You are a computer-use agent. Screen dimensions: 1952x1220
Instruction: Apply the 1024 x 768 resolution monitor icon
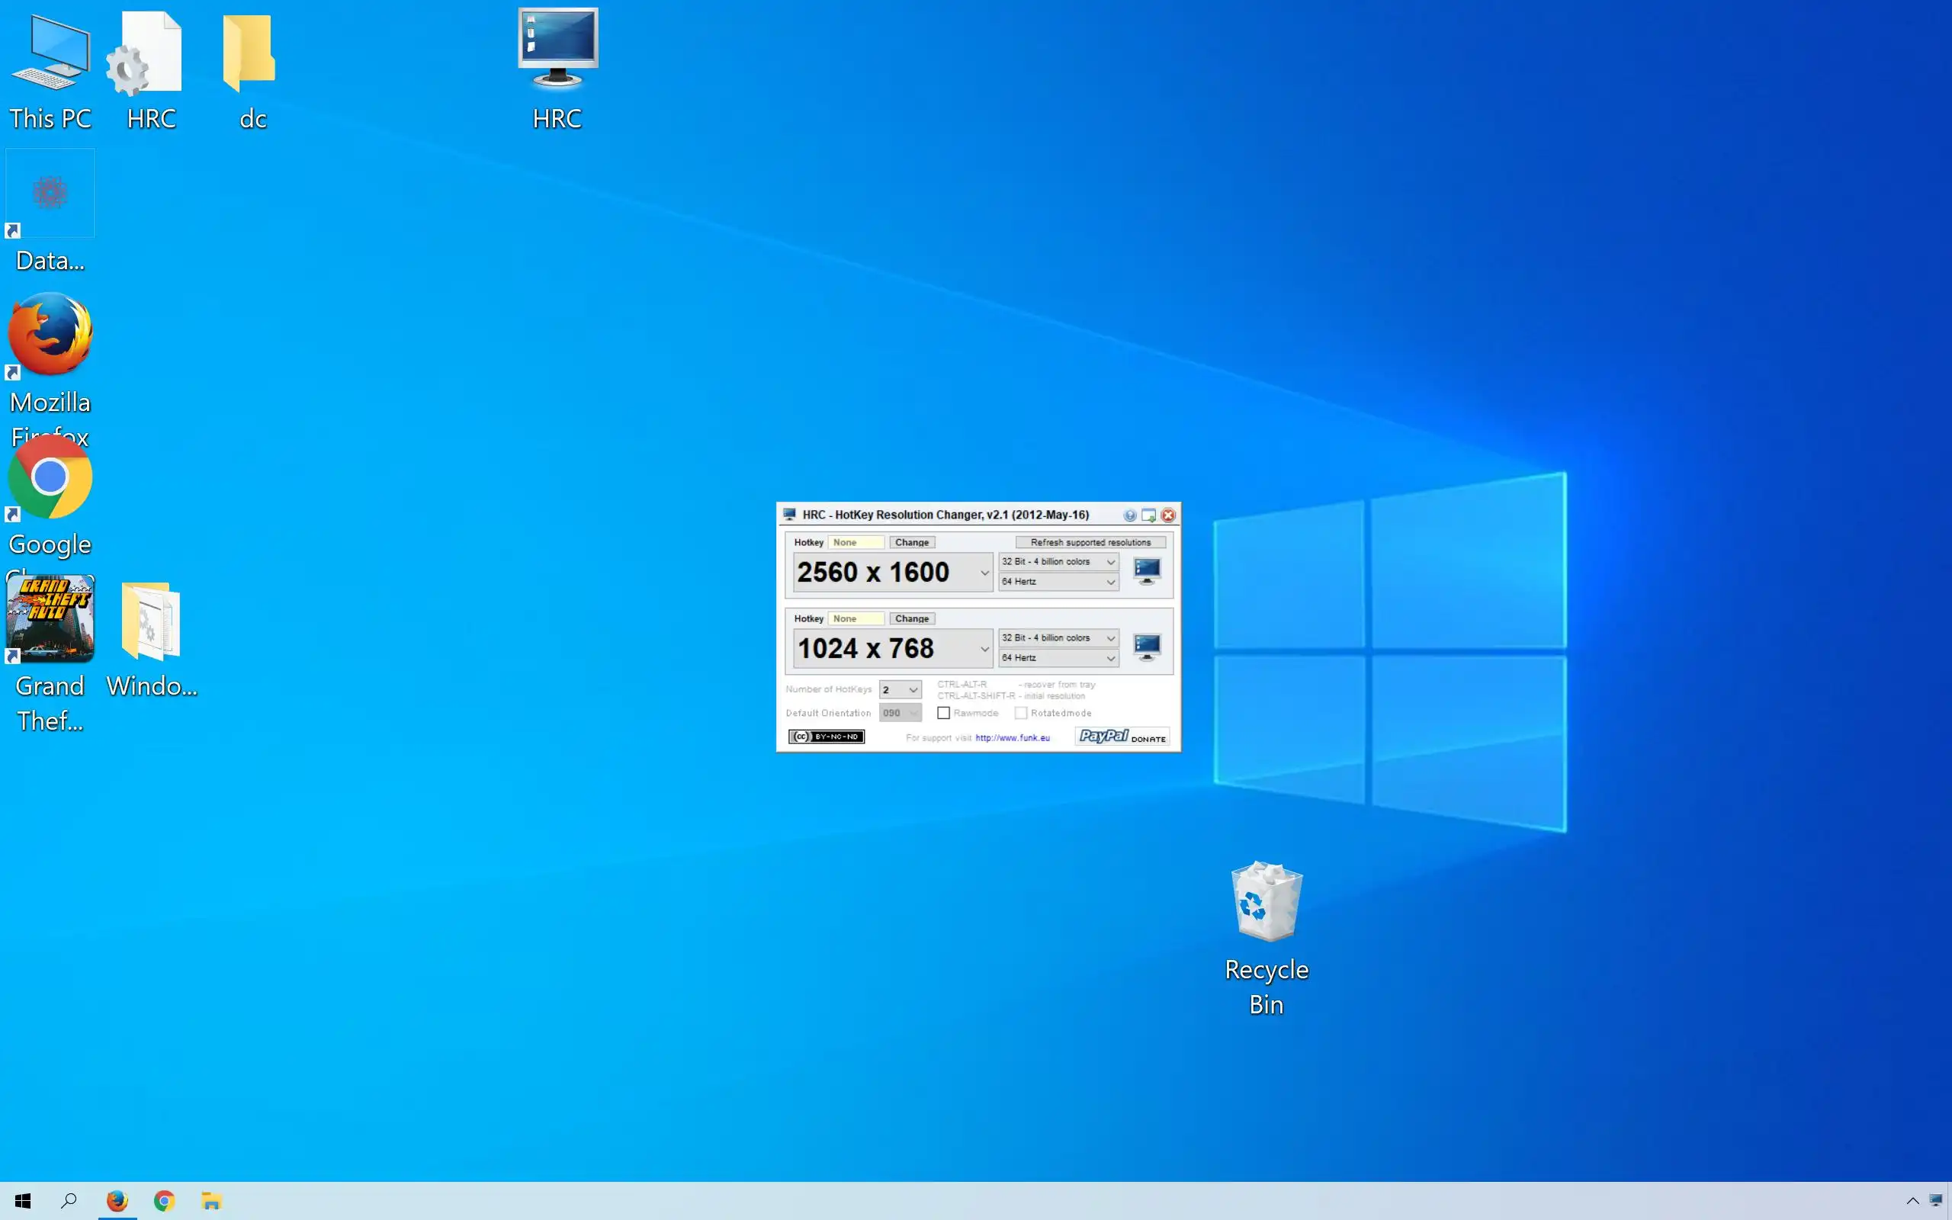pyautogui.click(x=1146, y=647)
